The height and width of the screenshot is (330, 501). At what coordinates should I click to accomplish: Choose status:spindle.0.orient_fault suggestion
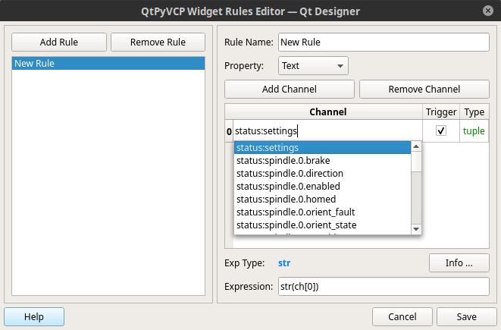[x=322, y=212]
